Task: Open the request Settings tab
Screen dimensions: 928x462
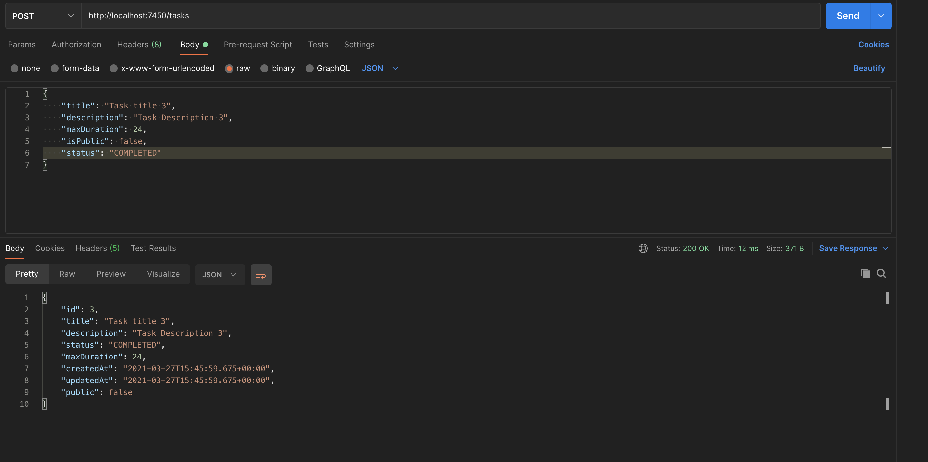Action: pos(359,45)
